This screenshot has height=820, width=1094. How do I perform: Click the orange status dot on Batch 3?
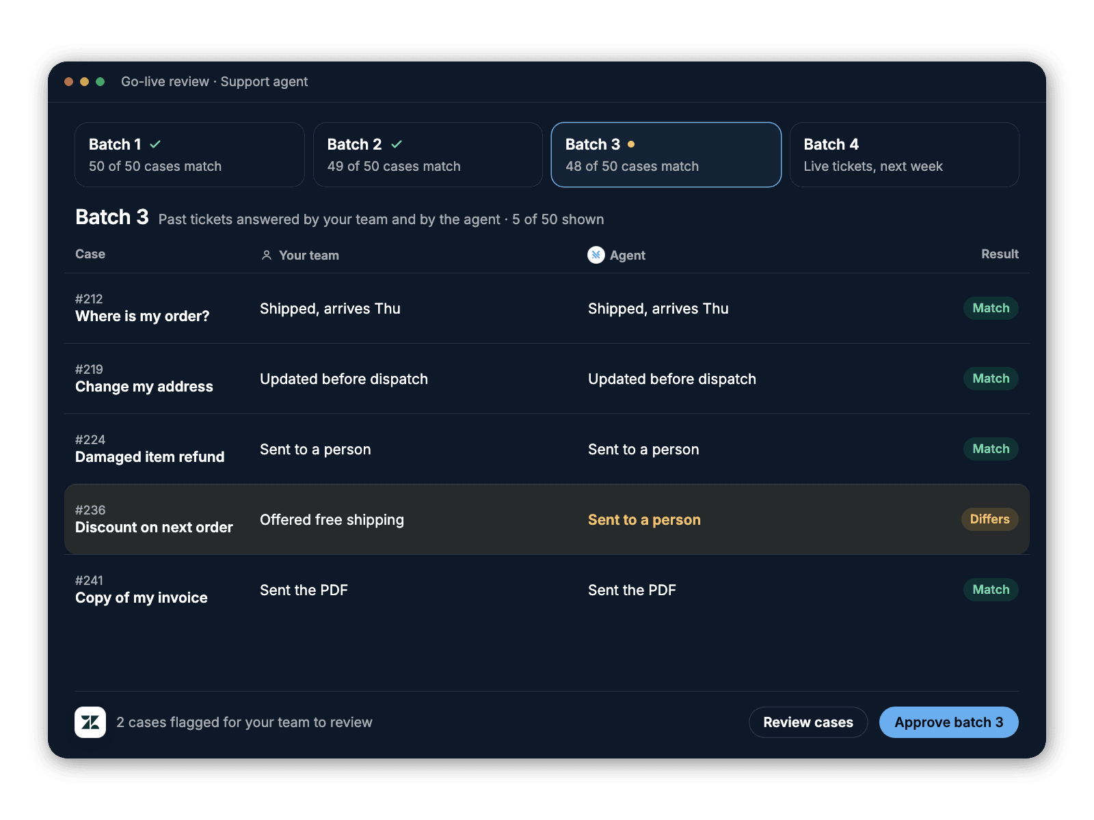631,144
